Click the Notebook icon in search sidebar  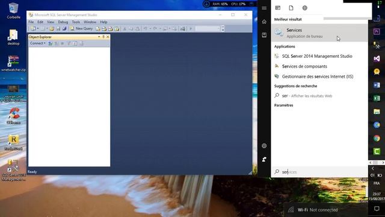[x=264, y=35]
